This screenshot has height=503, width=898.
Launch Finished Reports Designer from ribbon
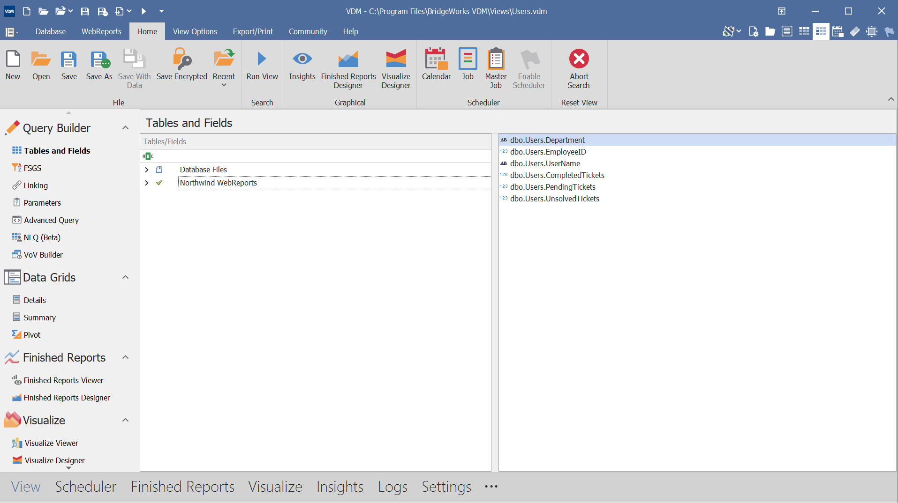pyautogui.click(x=348, y=69)
